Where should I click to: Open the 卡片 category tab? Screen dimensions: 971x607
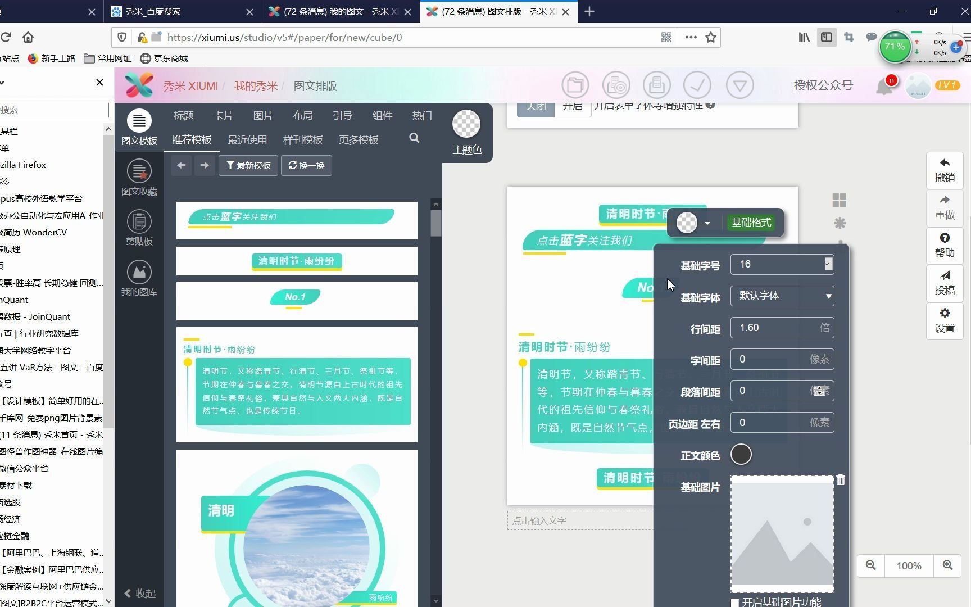point(223,115)
